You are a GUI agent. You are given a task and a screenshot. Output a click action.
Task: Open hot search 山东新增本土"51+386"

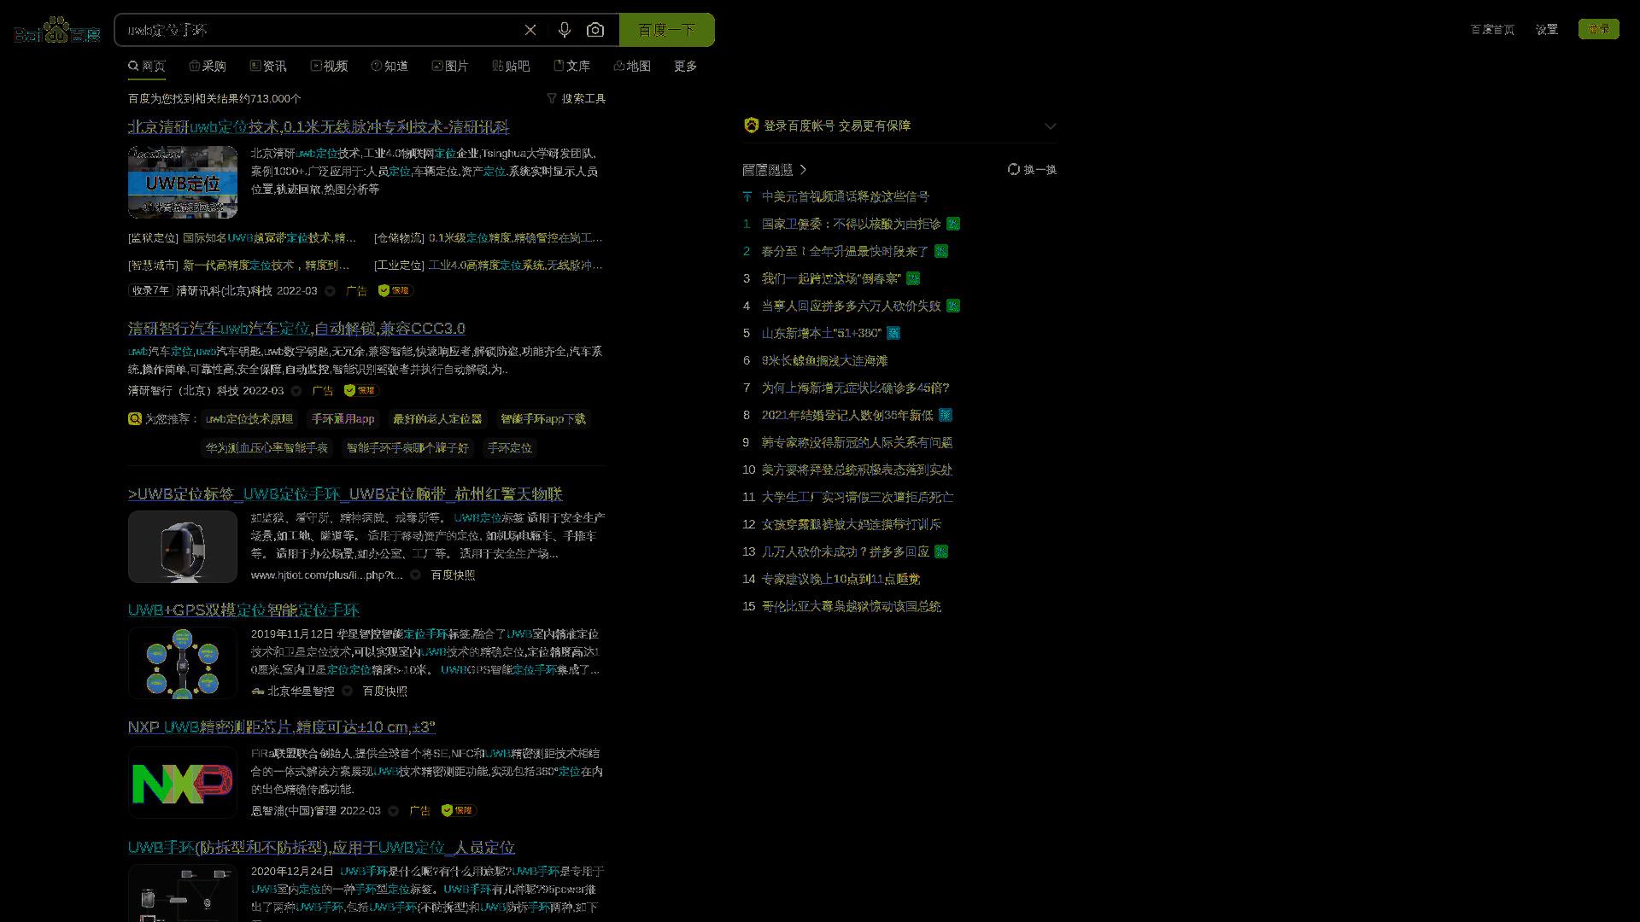click(x=822, y=333)
